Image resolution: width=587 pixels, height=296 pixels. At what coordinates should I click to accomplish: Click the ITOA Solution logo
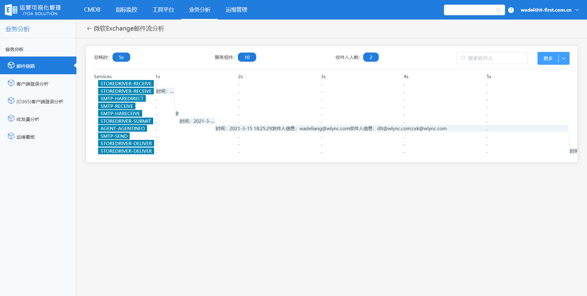tap(33, 10)
